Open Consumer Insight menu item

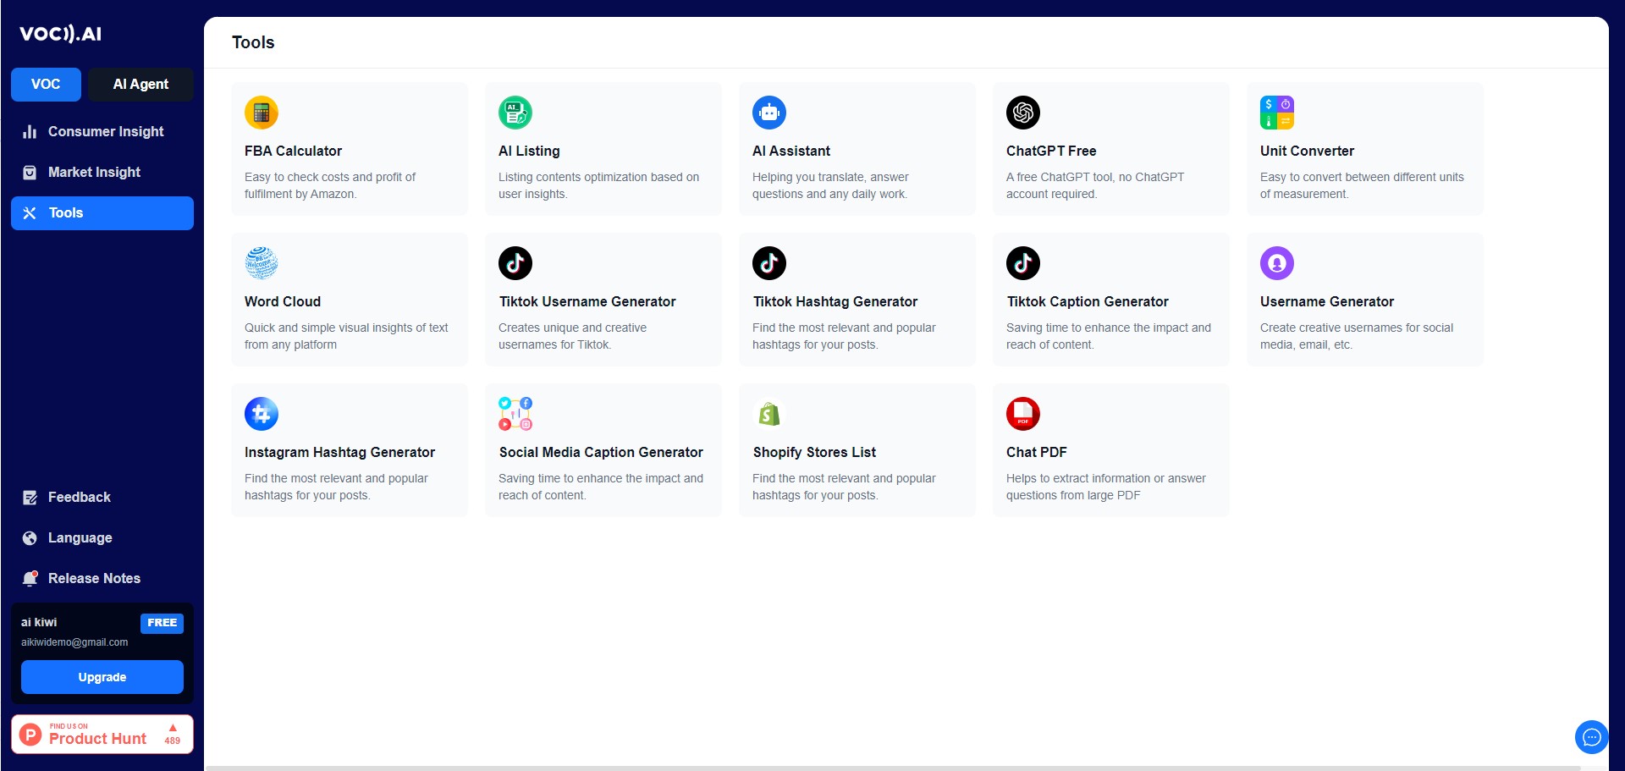(102, 132)
